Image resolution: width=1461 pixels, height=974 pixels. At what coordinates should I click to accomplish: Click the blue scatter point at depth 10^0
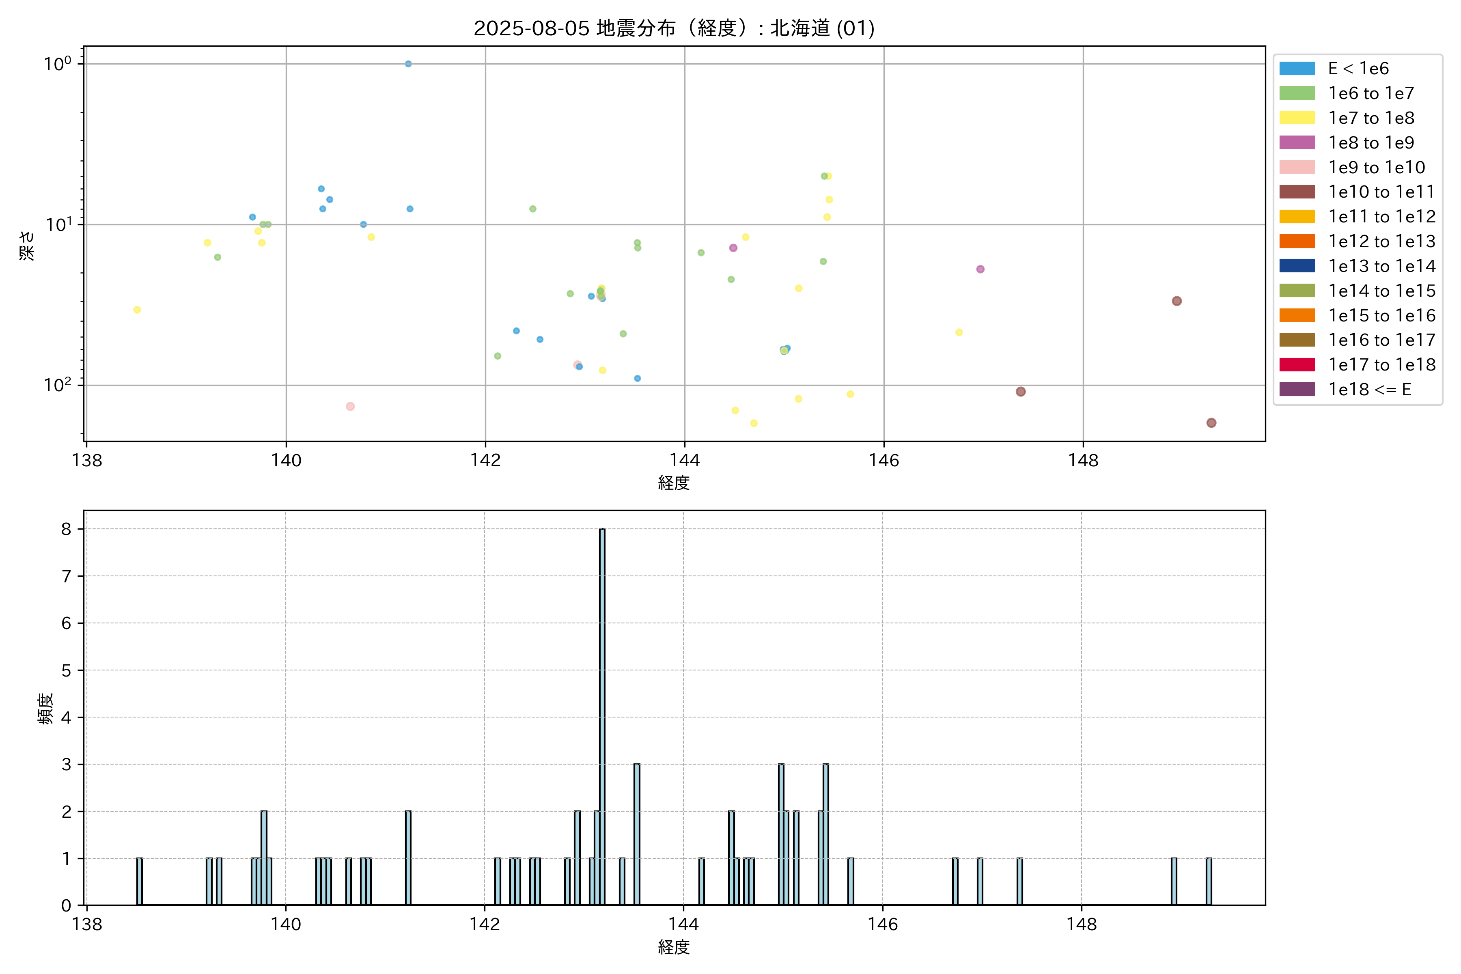pos(408,64)
